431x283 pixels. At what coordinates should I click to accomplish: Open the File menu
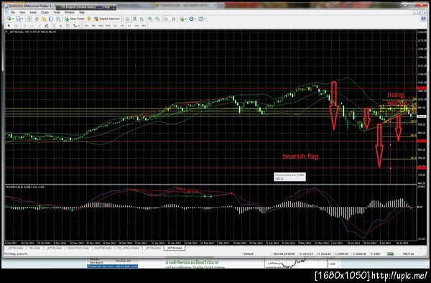point(13,12)
